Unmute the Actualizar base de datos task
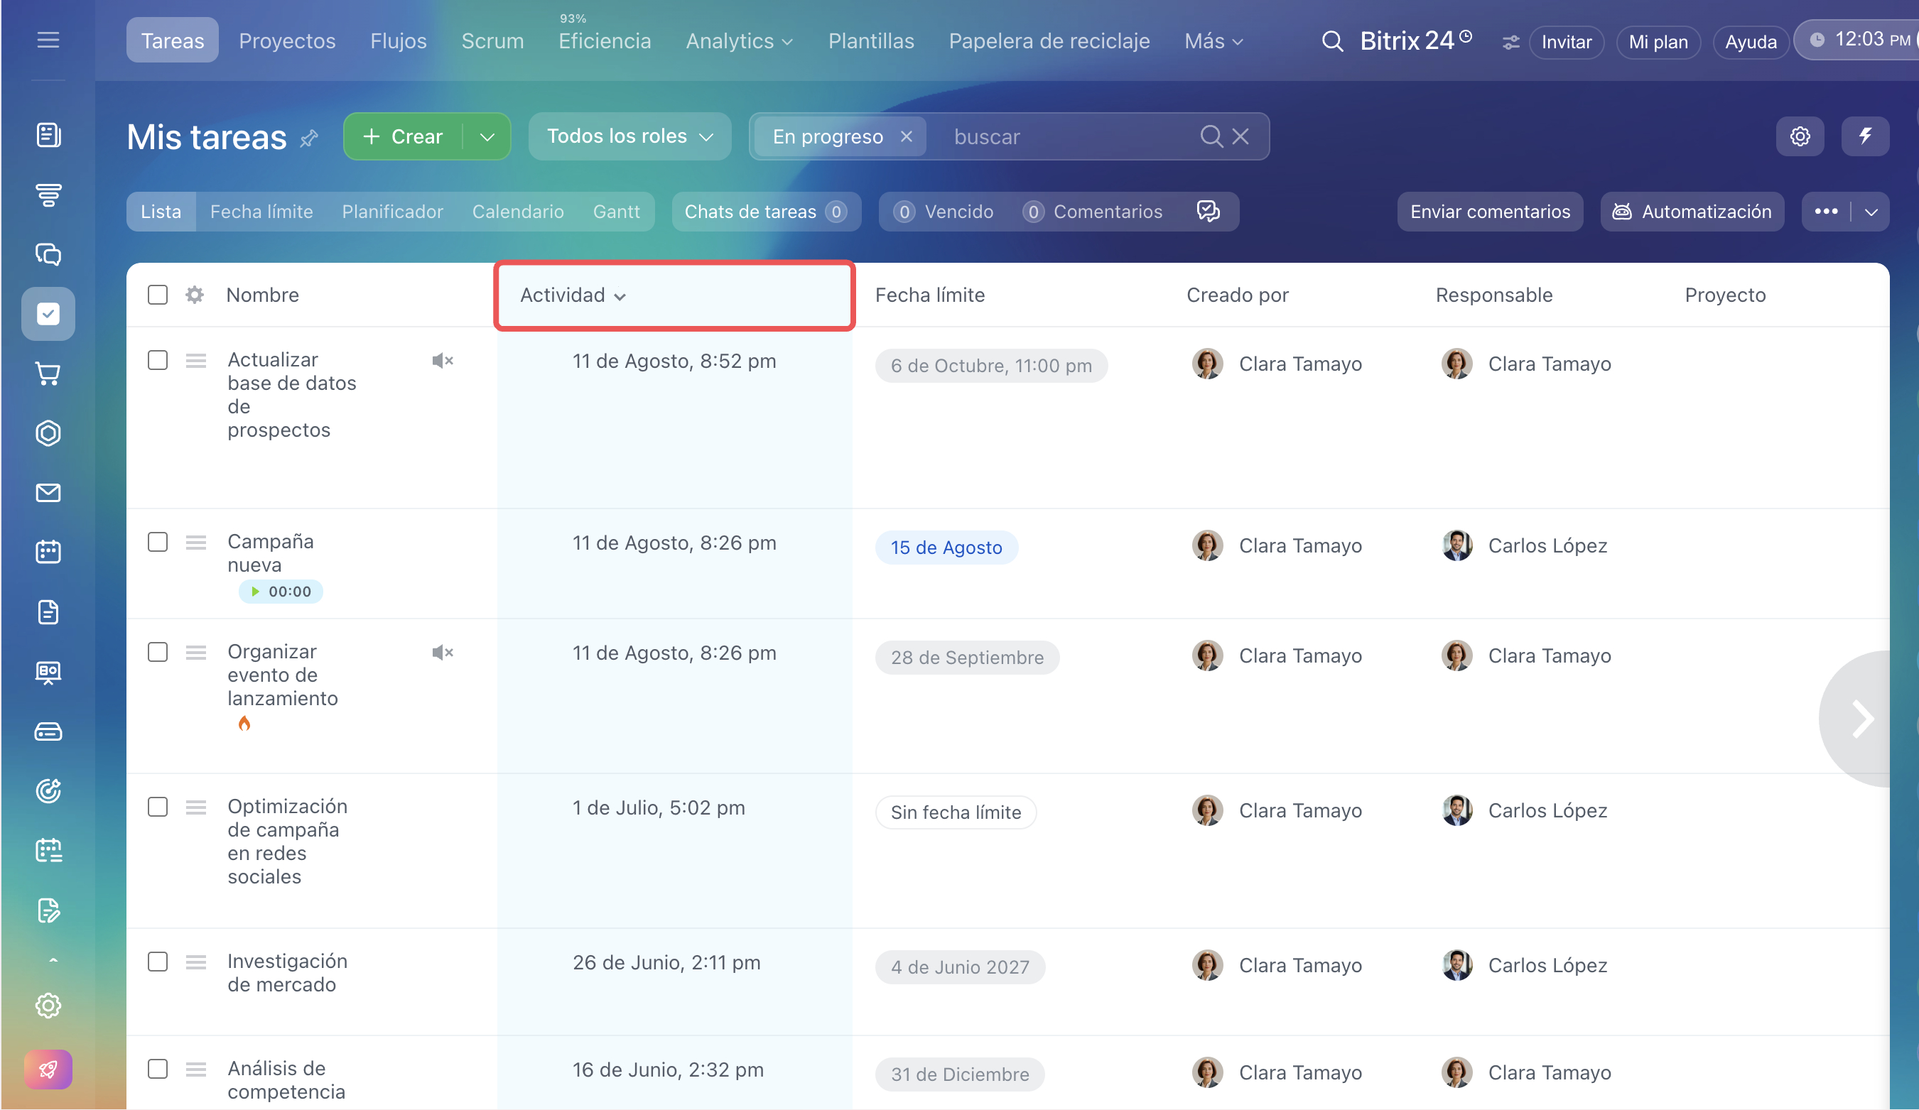The image size is (1919, 1110). 443,361
